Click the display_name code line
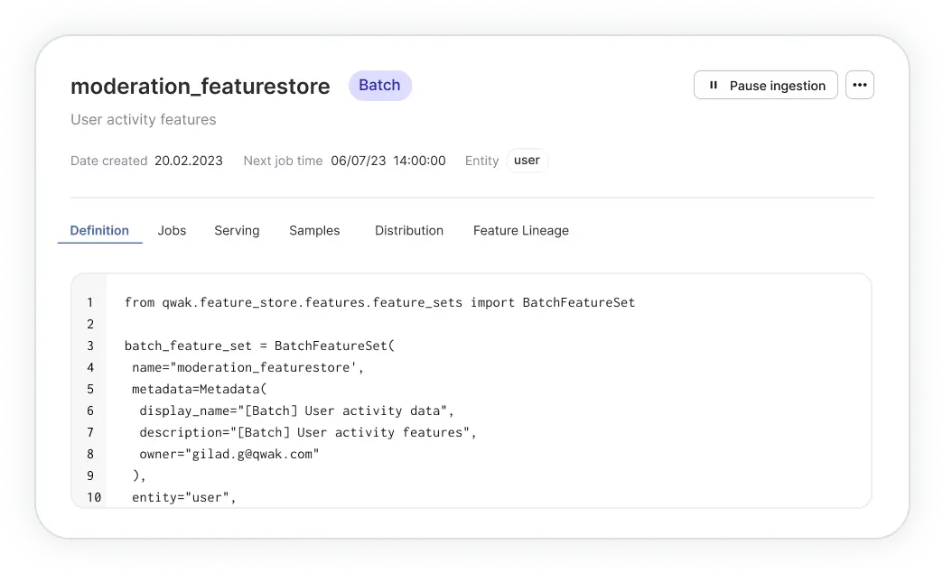The height and width of the screenshot is (572, 943). pyautogui.click(x=296, y=411)
